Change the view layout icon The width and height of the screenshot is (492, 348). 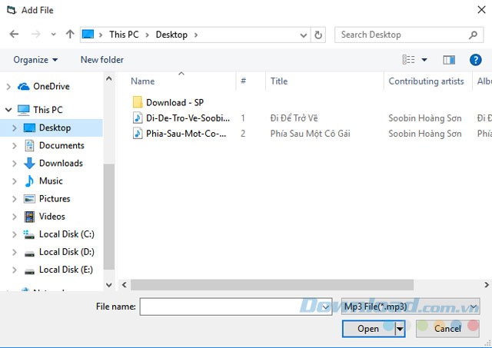[408, 60]
